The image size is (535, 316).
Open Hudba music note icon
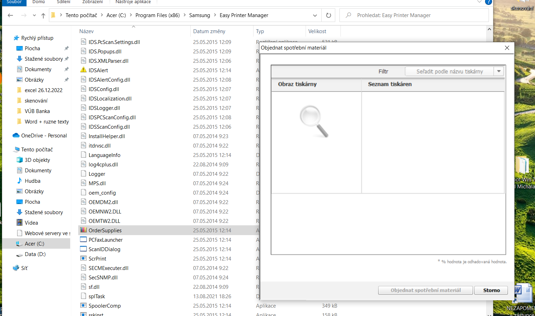(x=20, y=181)
